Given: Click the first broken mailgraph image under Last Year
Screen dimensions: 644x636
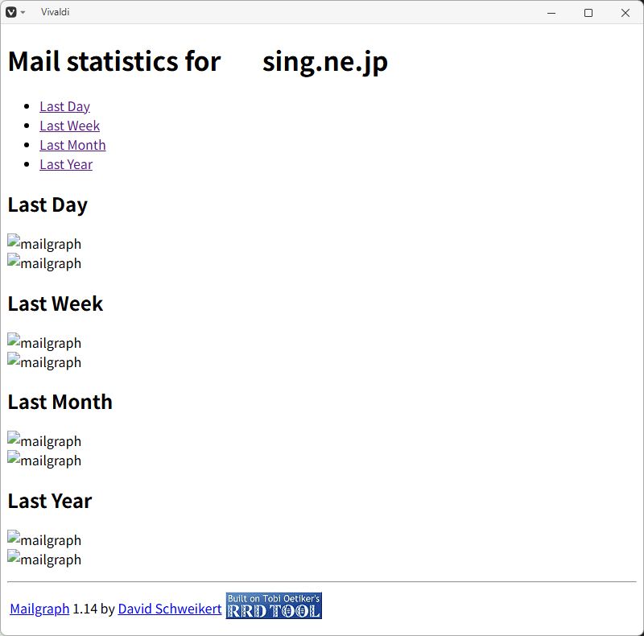Looking at the screenshot, I should pos(44,539).
